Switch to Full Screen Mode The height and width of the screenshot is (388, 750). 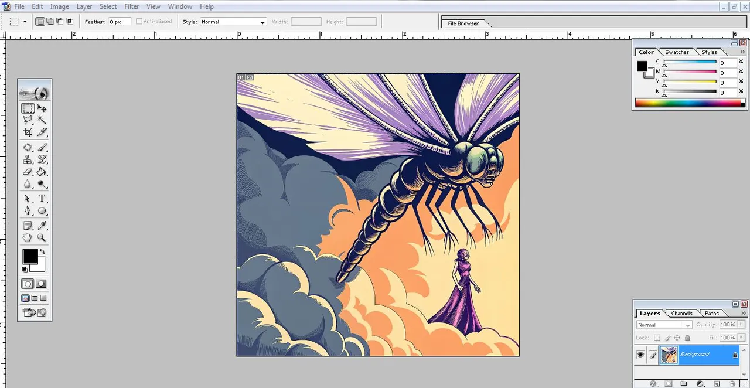43,298
